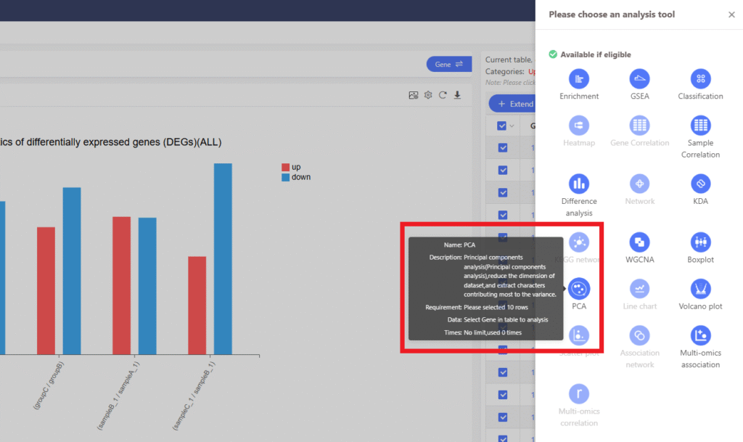Open chart settings gear icon
Screen dimensions: 743x442
428,95
